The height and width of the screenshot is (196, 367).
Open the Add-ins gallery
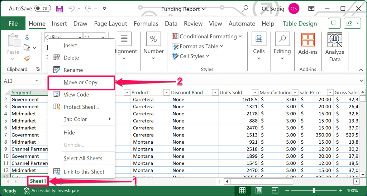click(x=308, y=44)
